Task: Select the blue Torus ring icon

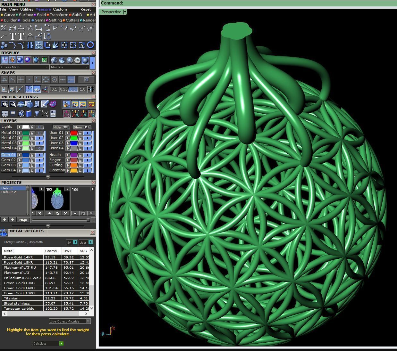Action: (x=90, y=45)
